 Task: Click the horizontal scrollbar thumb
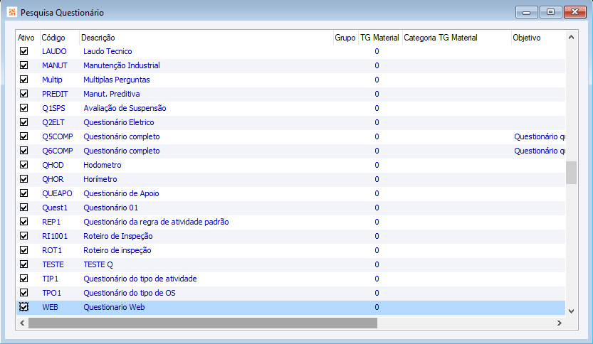tap(203, 323)
